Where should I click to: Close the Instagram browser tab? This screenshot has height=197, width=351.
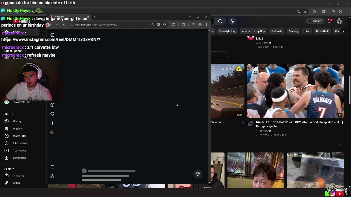point(88,17)
